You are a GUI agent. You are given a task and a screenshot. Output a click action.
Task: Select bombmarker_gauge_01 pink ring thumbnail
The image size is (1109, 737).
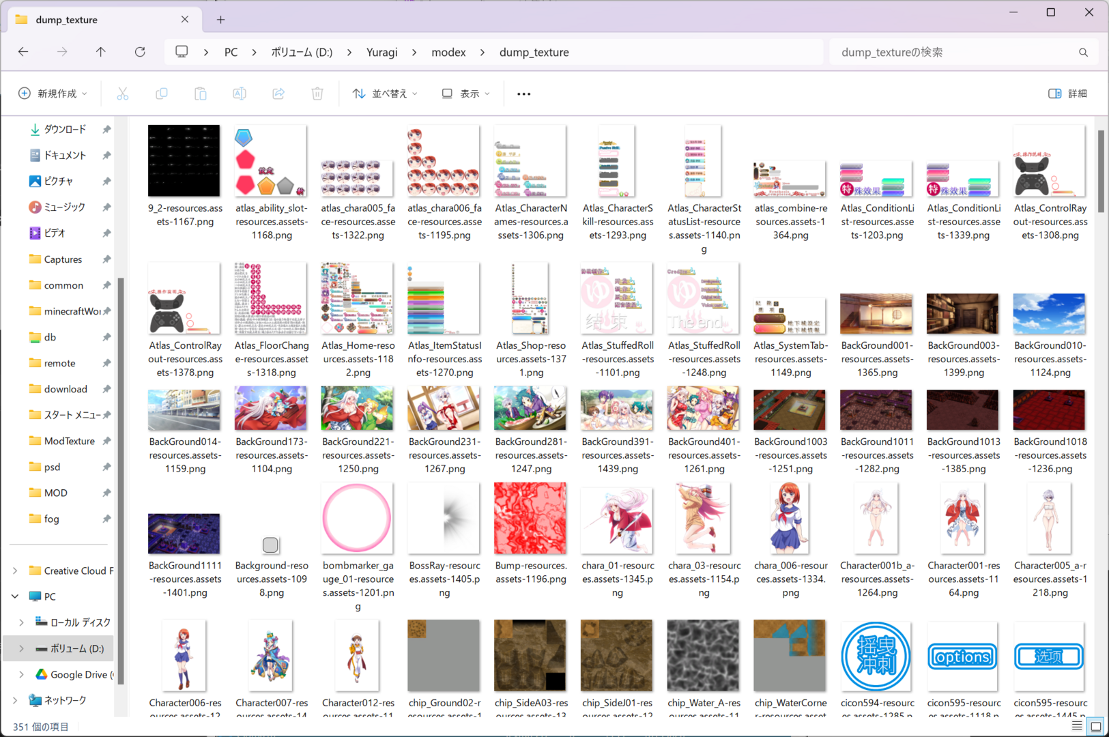(x=358, y=518)
